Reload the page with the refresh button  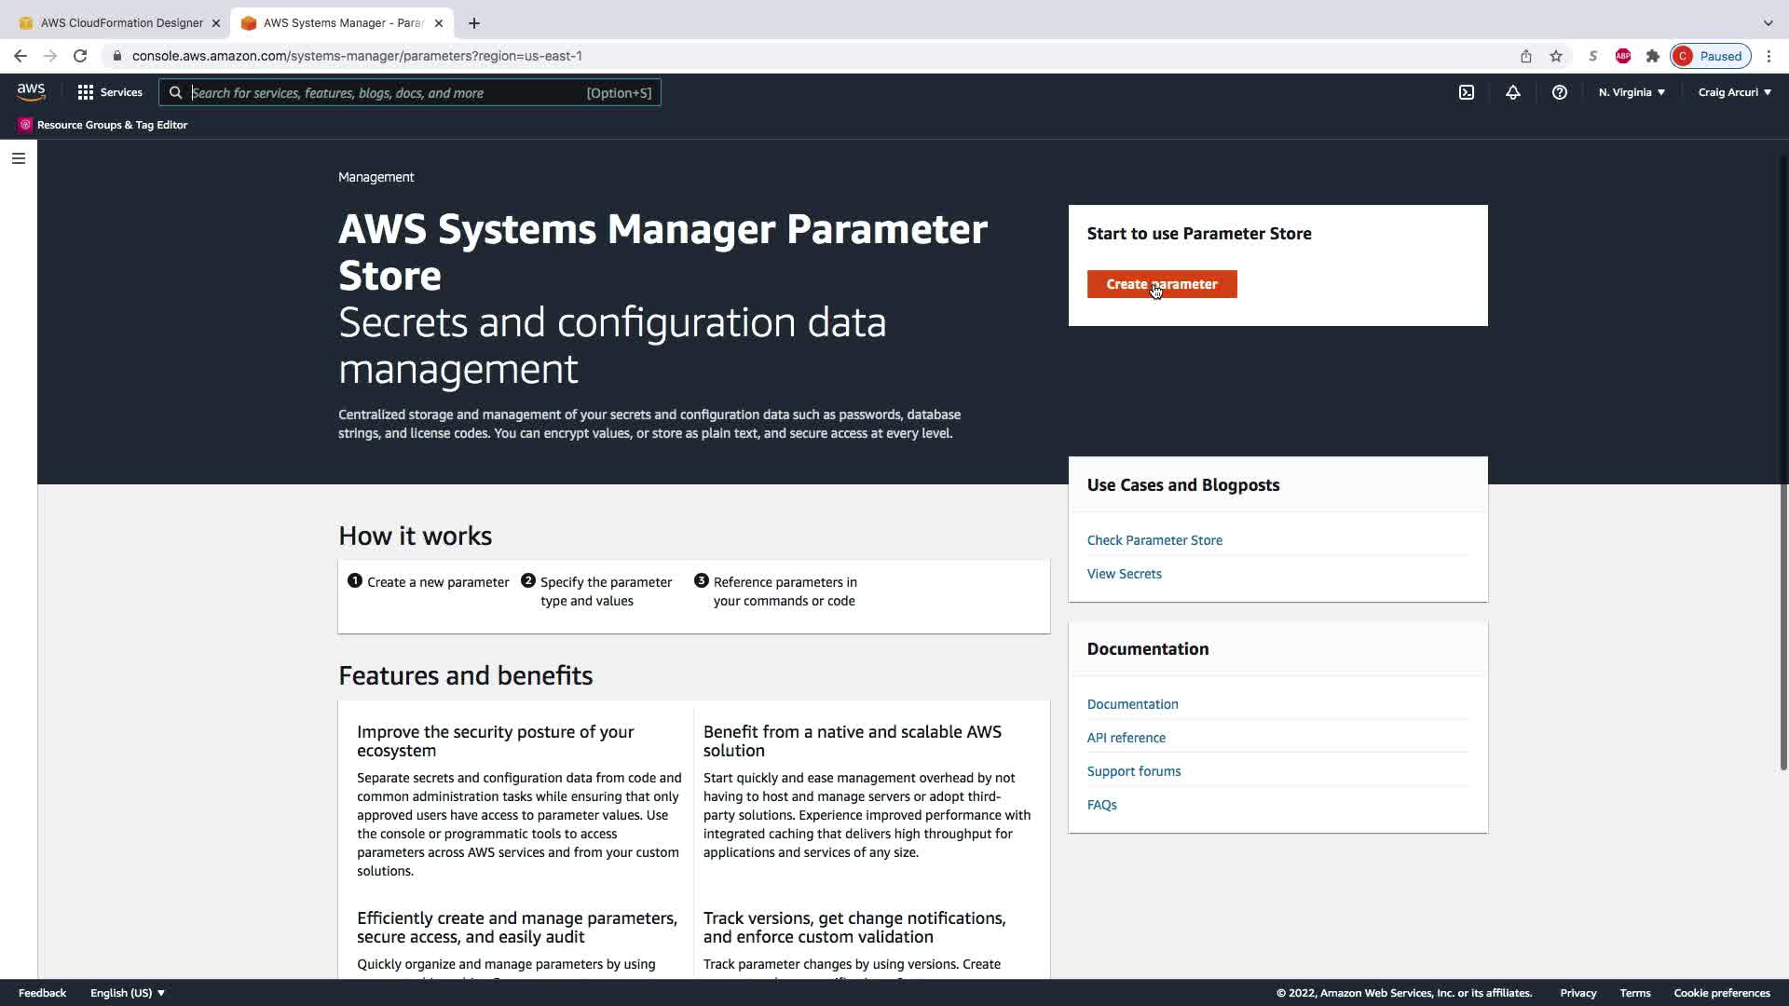[x=80, y=56]
